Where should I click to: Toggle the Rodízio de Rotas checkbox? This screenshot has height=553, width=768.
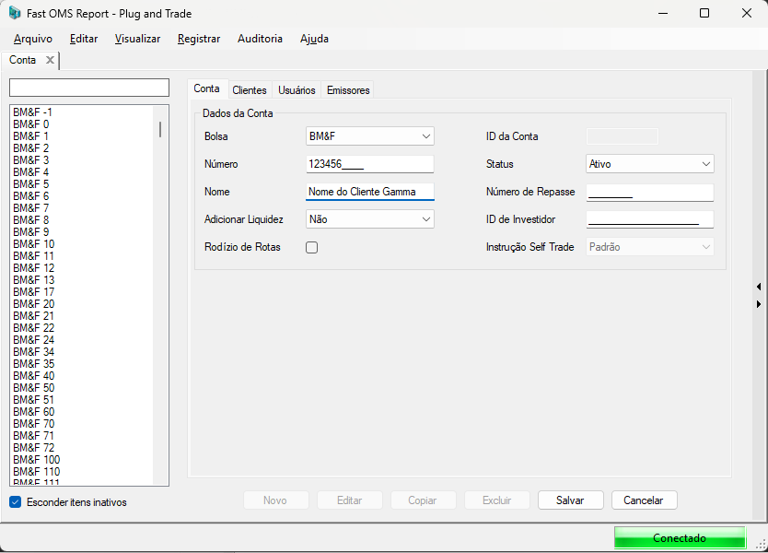(311, 247)
